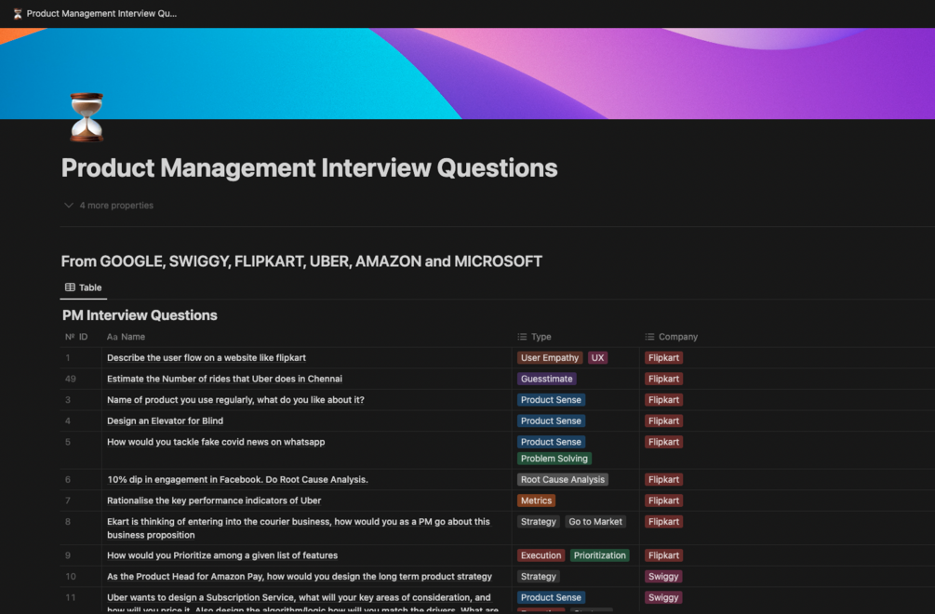This screenshot has height=614, width=935.
Task: Click the Swiggy tag in row 11
Action: coord(663,597)
